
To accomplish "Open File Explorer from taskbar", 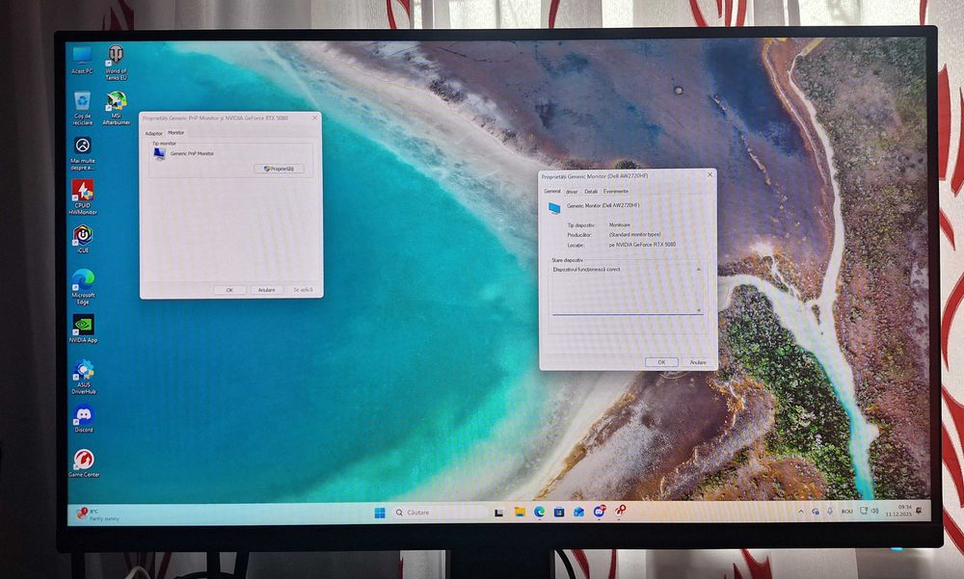I will (x=520, y=512).
